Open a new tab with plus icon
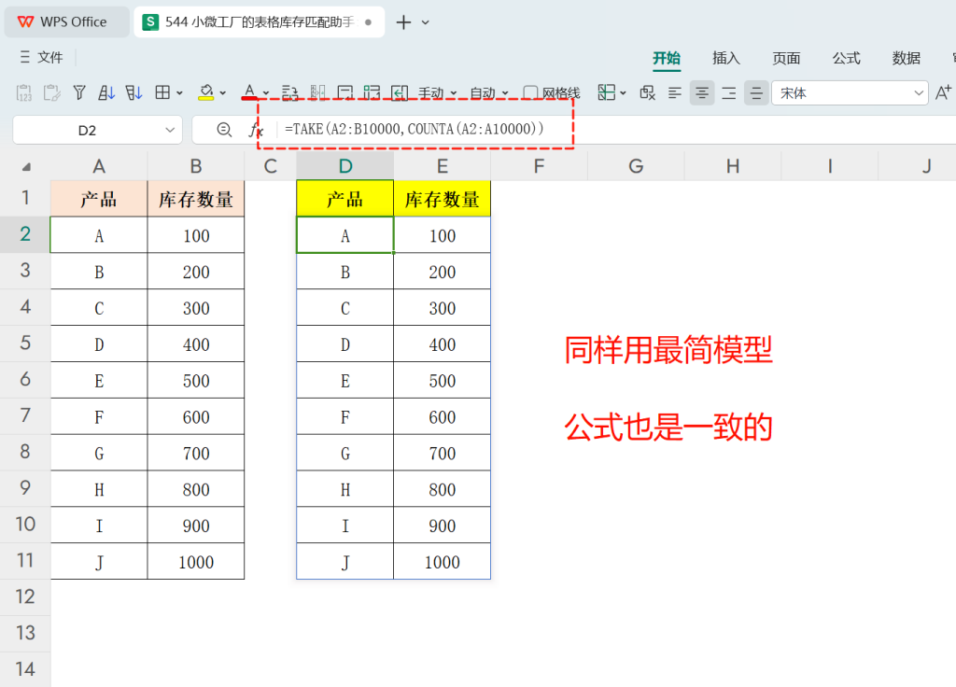The width and height of the screenshot is (956, 687). (x=403, y=22)
